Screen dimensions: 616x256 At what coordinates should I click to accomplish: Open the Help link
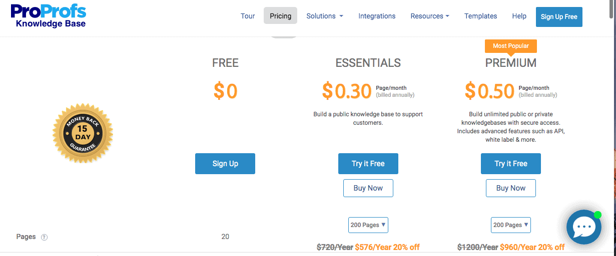point(519,16)
